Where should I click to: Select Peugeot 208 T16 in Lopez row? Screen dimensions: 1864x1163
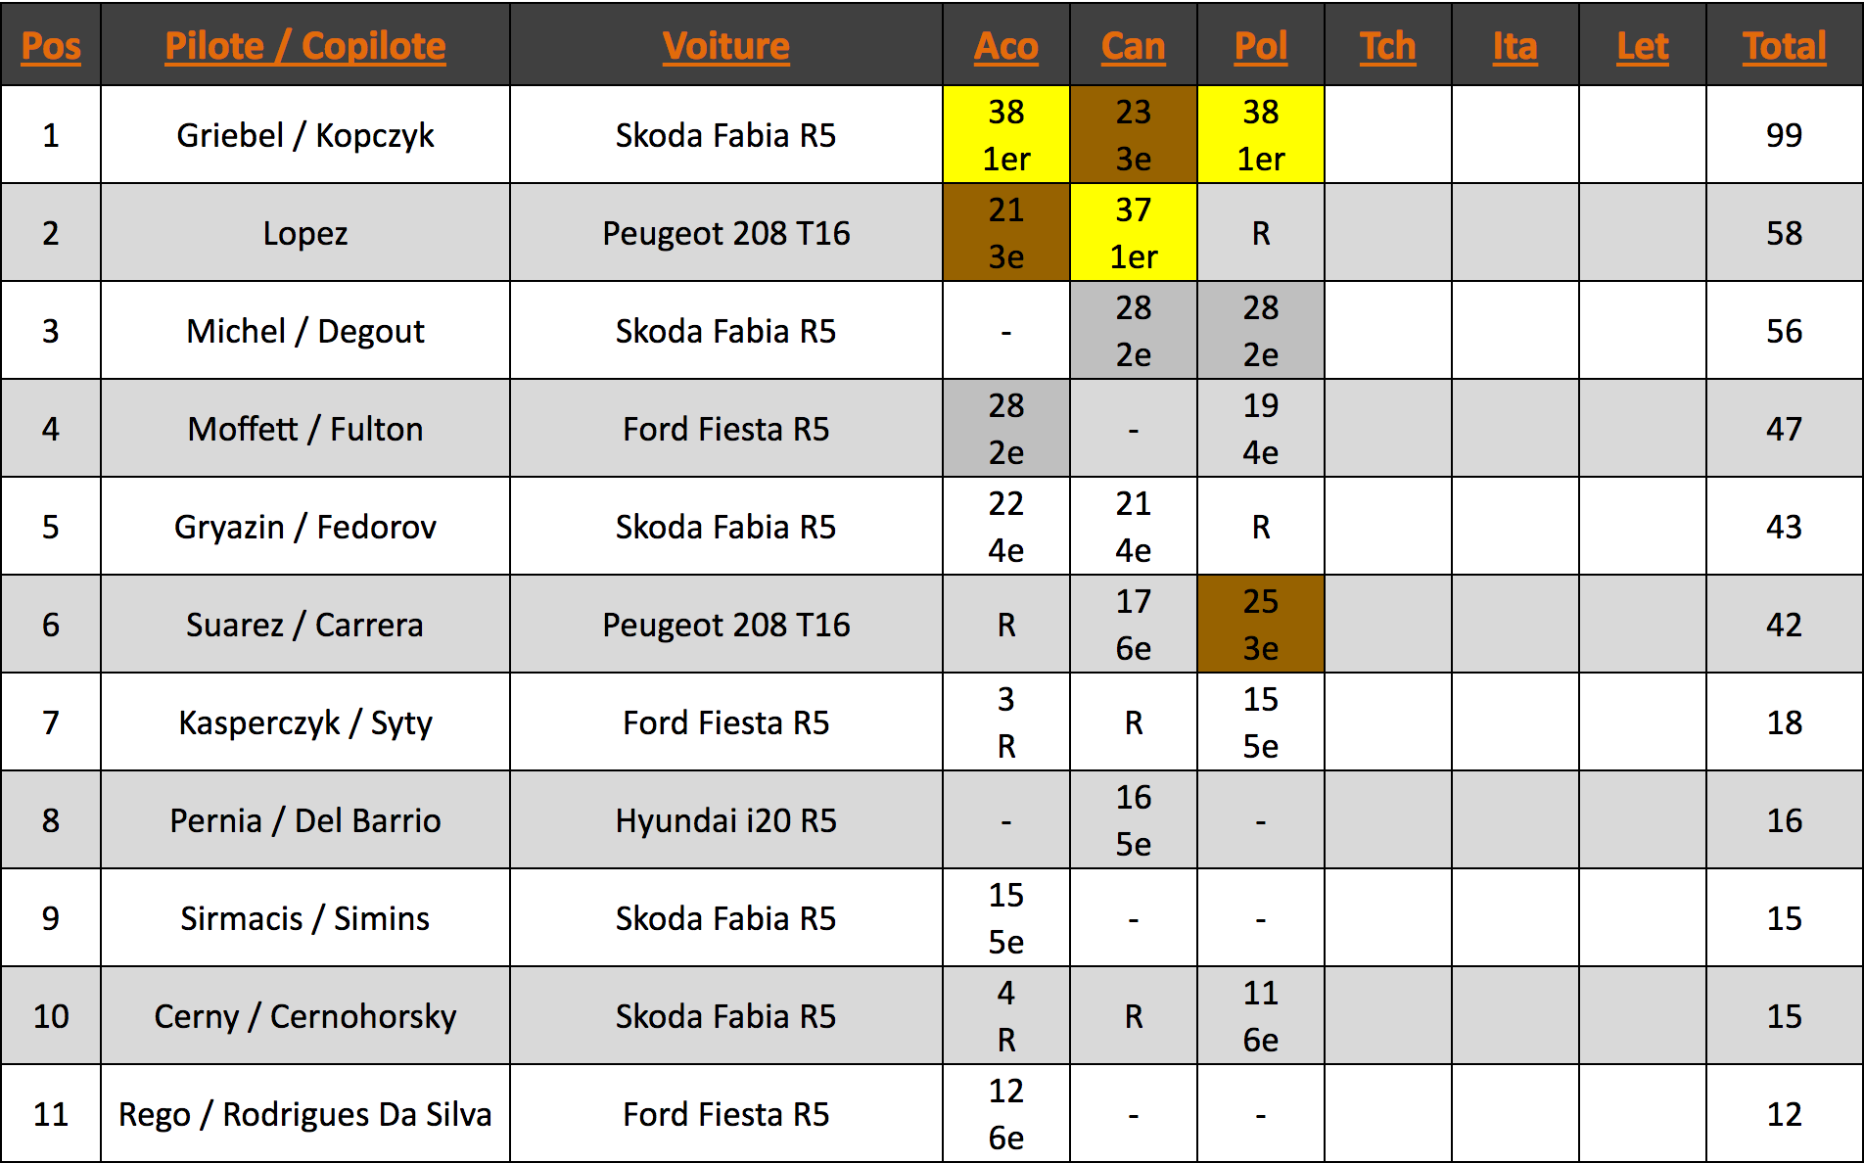click(x=725, y=233)
